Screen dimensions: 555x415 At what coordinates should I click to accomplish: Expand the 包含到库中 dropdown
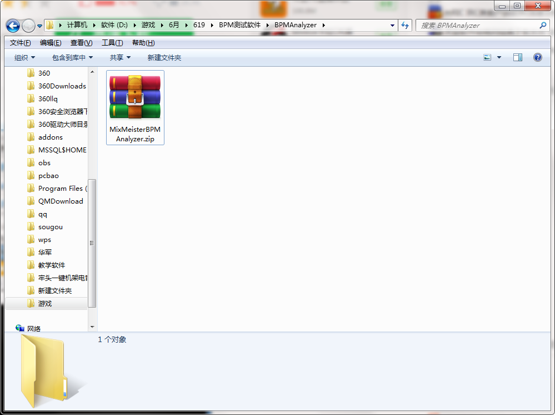tap(72, 57)
